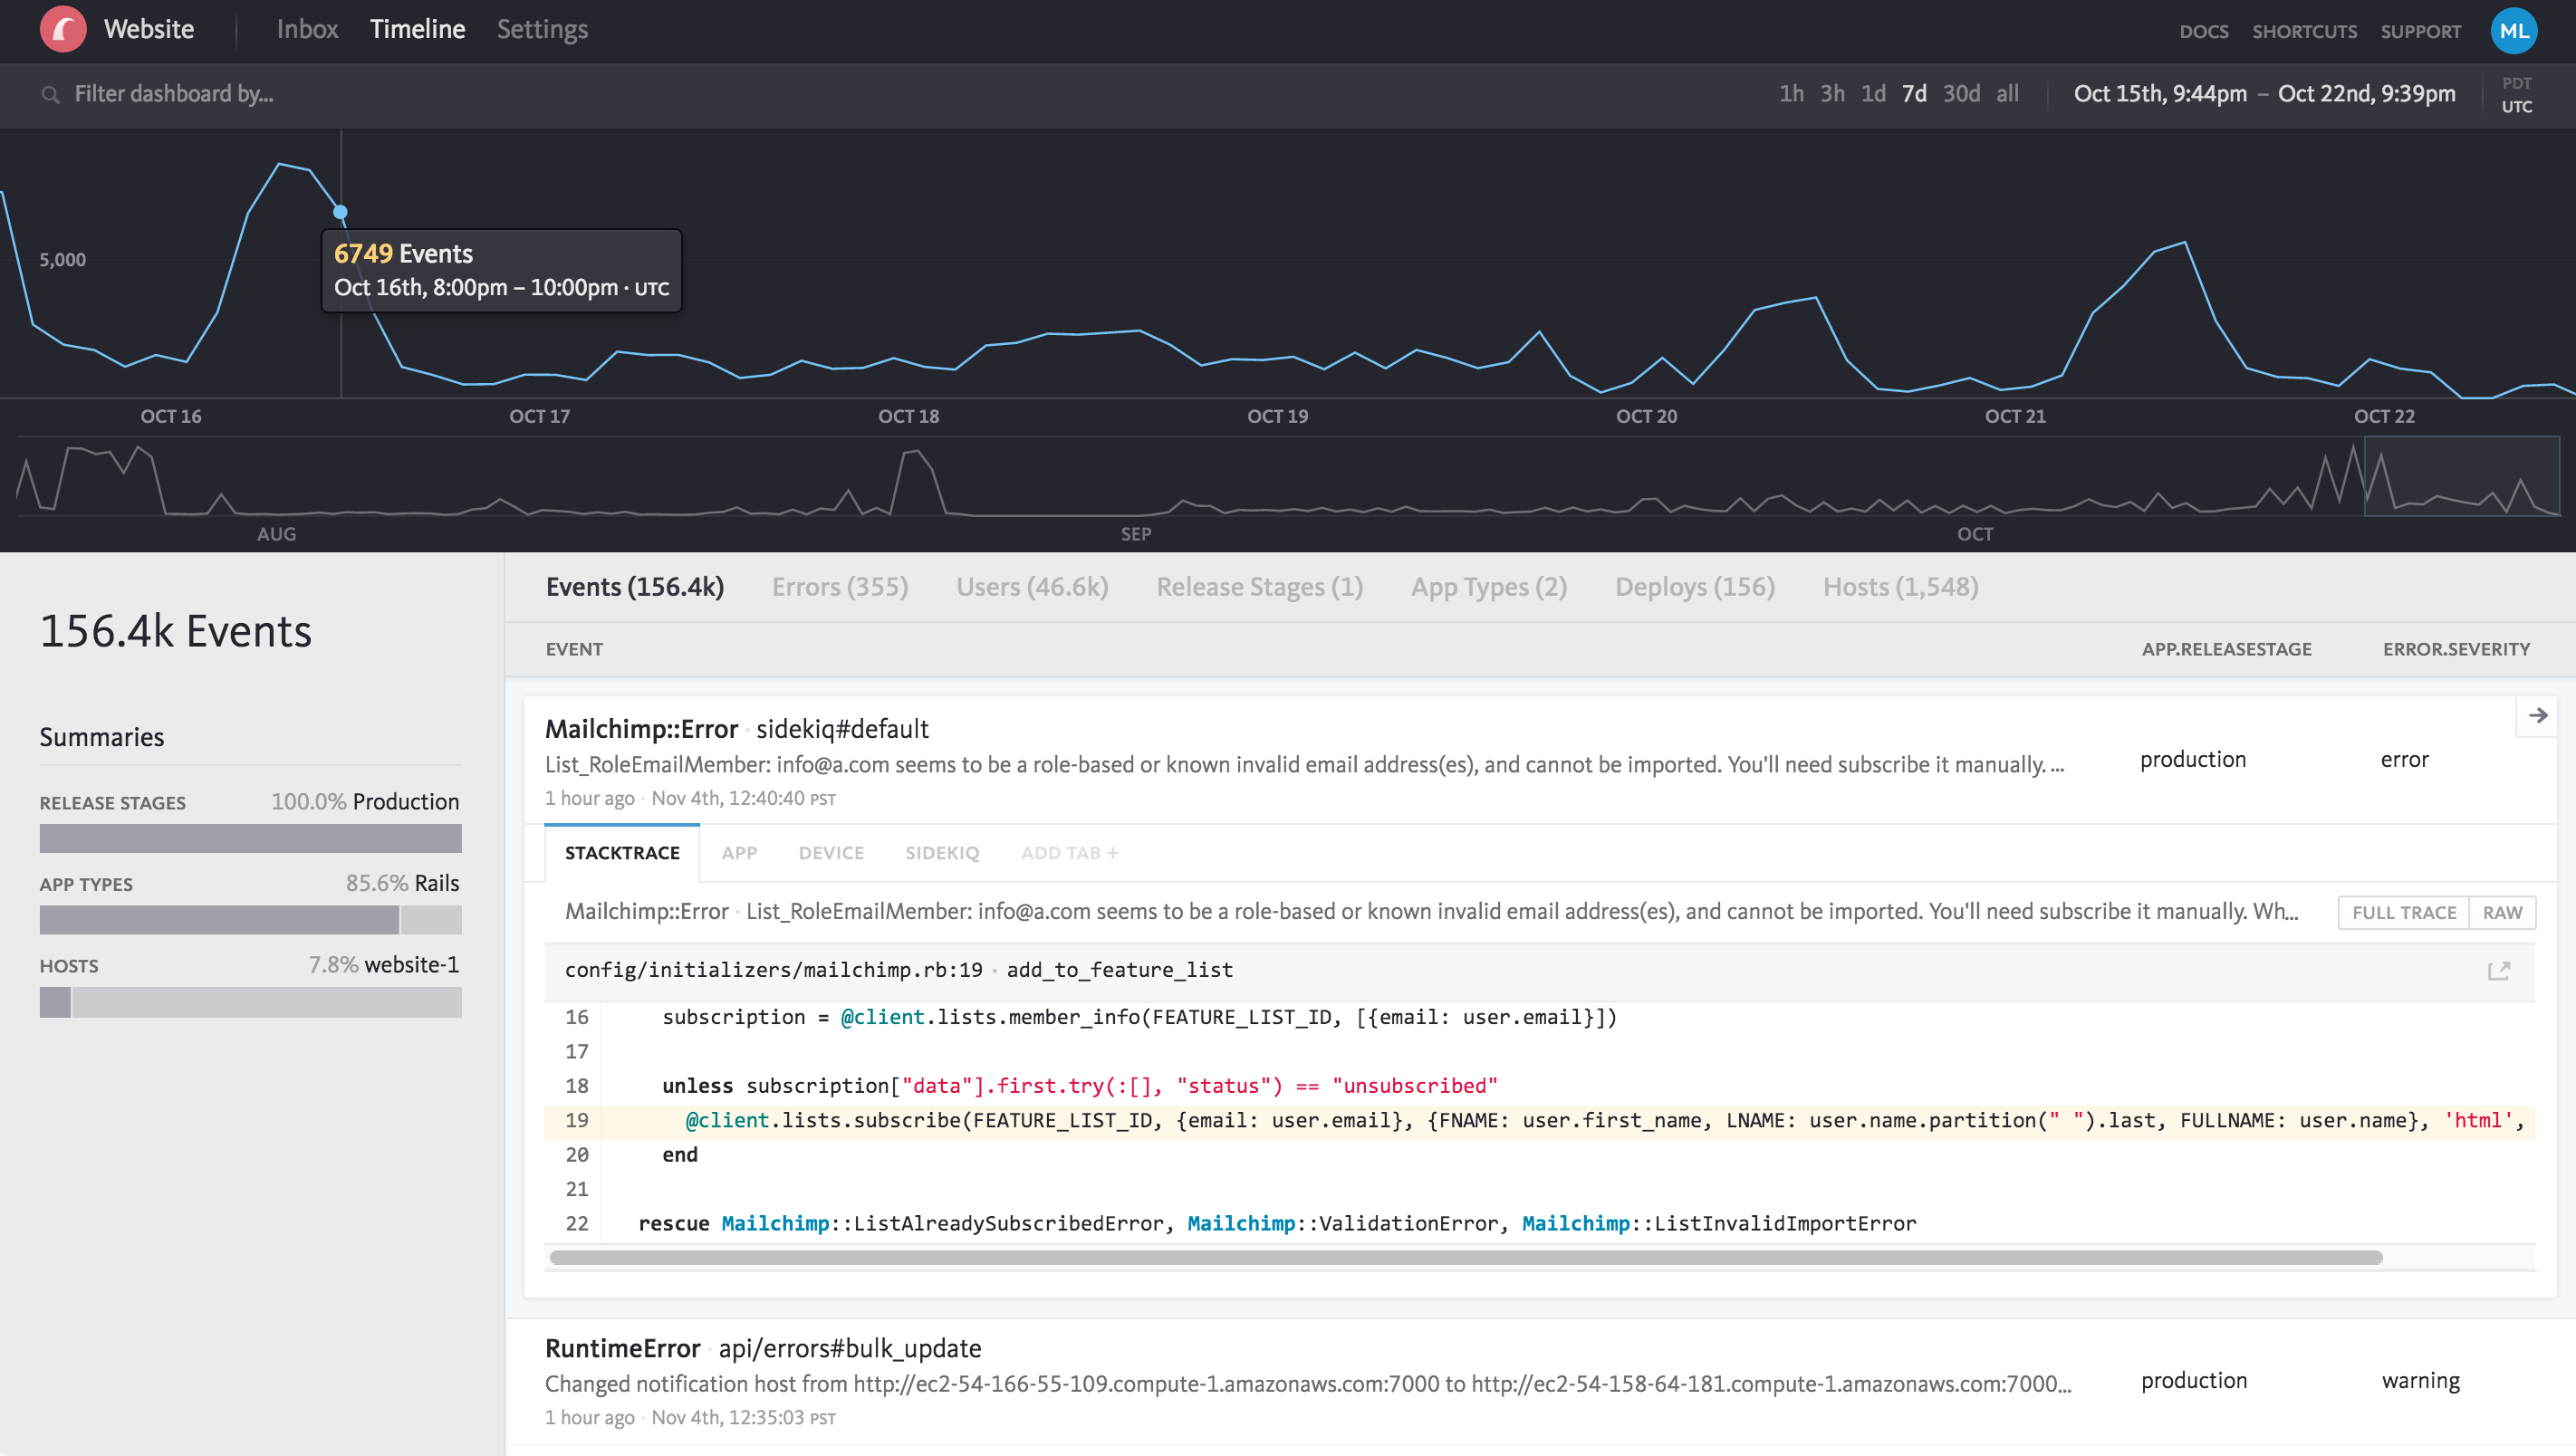
Task: Open the RuntimeError event title
Action: point(622,1348)
